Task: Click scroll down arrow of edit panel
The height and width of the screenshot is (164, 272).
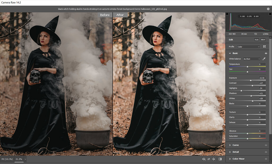Action: (x=270, y=161)
